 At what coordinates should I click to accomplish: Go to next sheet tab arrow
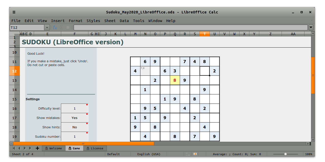click(x=25, y=148)
